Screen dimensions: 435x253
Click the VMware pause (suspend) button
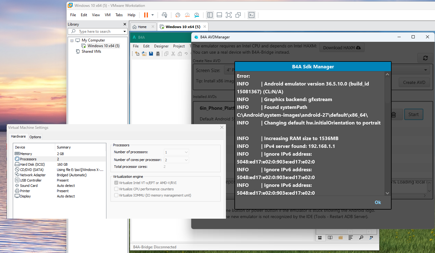pyautogui.click(x=146, y=15)
